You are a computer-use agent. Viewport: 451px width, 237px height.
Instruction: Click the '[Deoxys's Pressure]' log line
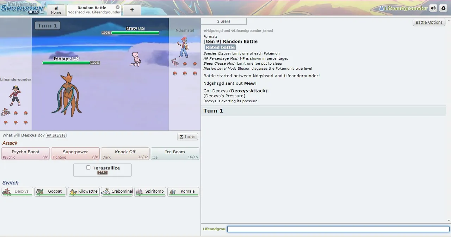224,96
